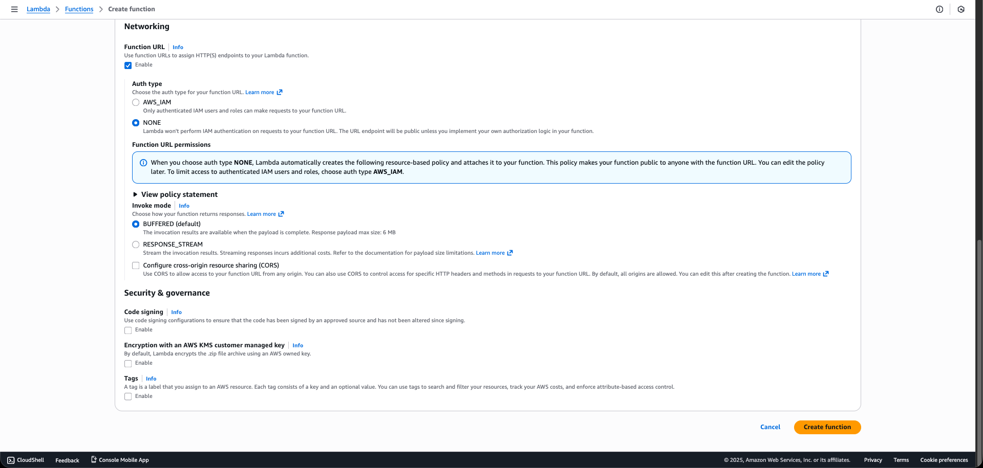Select the AWS_IAM auth type radio button
Image resolution: width=983 pixels, height=468 pixels.
[x=136, y=102]
